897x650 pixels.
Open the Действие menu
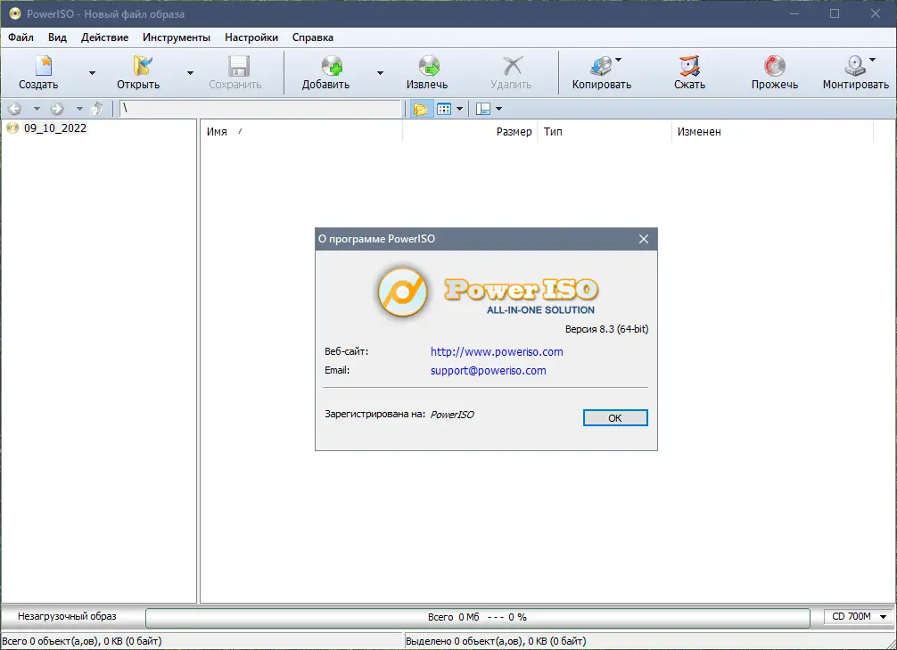pyautogui.click(x=104, y=37)
